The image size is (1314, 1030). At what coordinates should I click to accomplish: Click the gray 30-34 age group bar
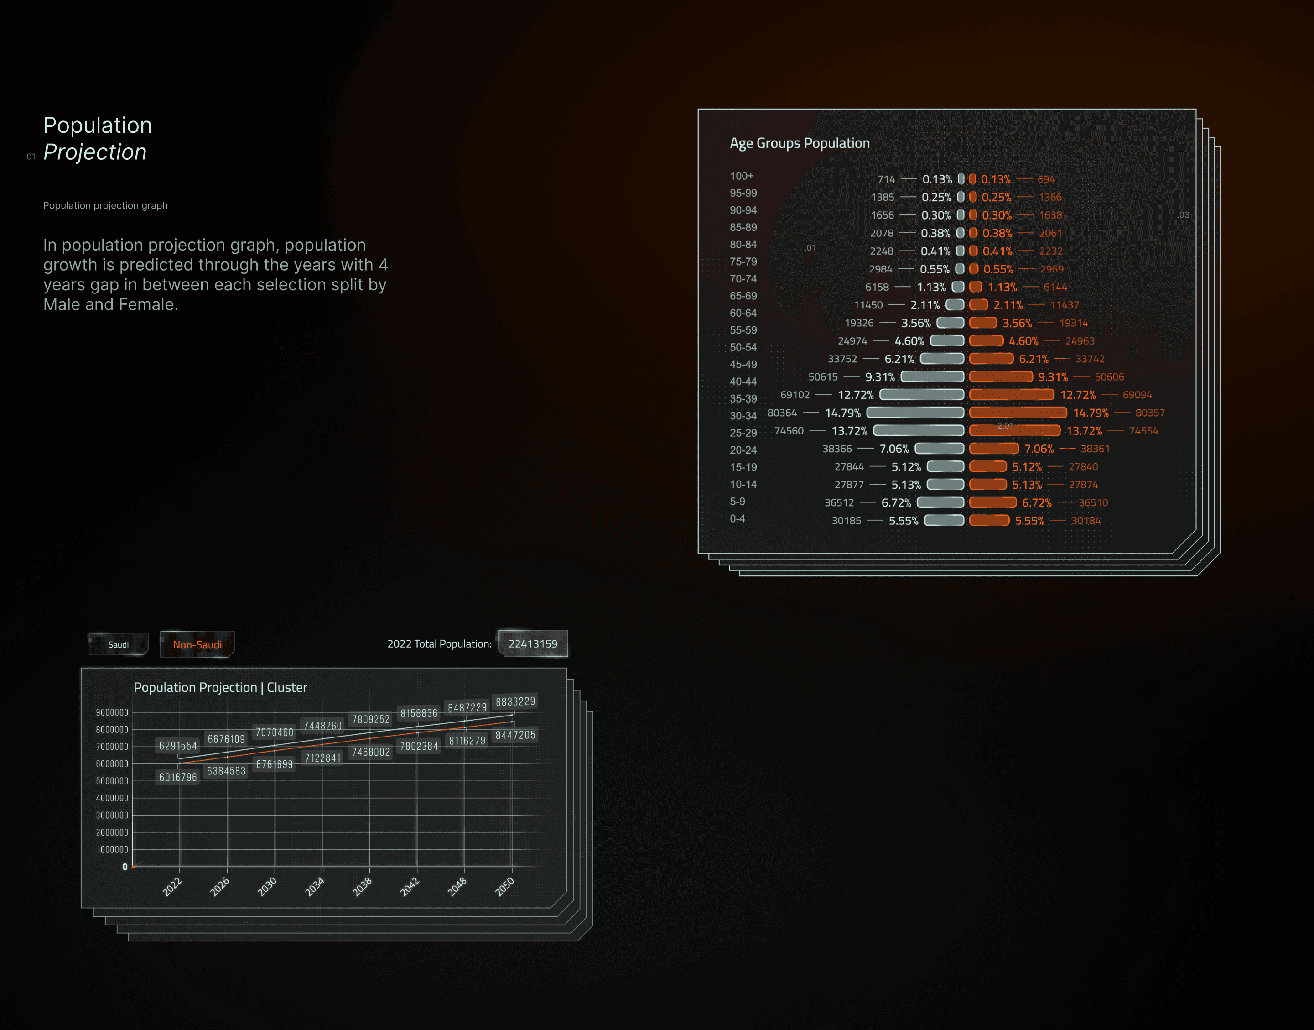(x=915, y=413)
